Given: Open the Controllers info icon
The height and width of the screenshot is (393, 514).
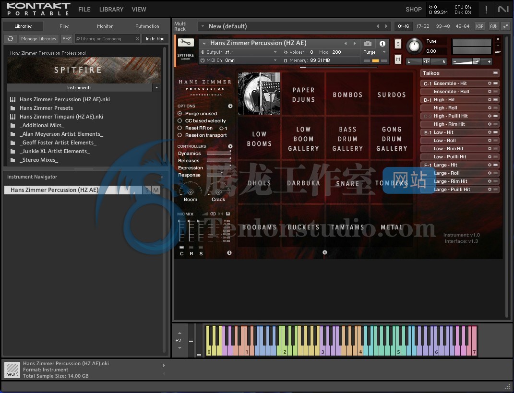Looking at the screenshot, I should coord(230,146).
